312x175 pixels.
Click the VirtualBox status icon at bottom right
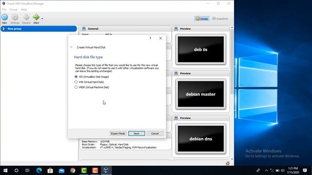(228, 163)
